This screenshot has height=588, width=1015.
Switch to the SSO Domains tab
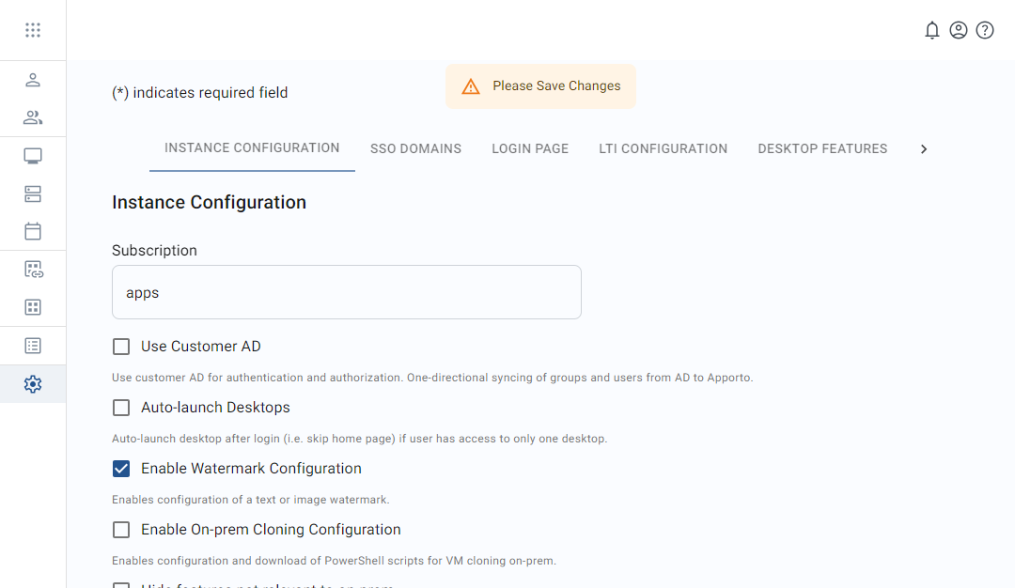[x=415, y=148]
